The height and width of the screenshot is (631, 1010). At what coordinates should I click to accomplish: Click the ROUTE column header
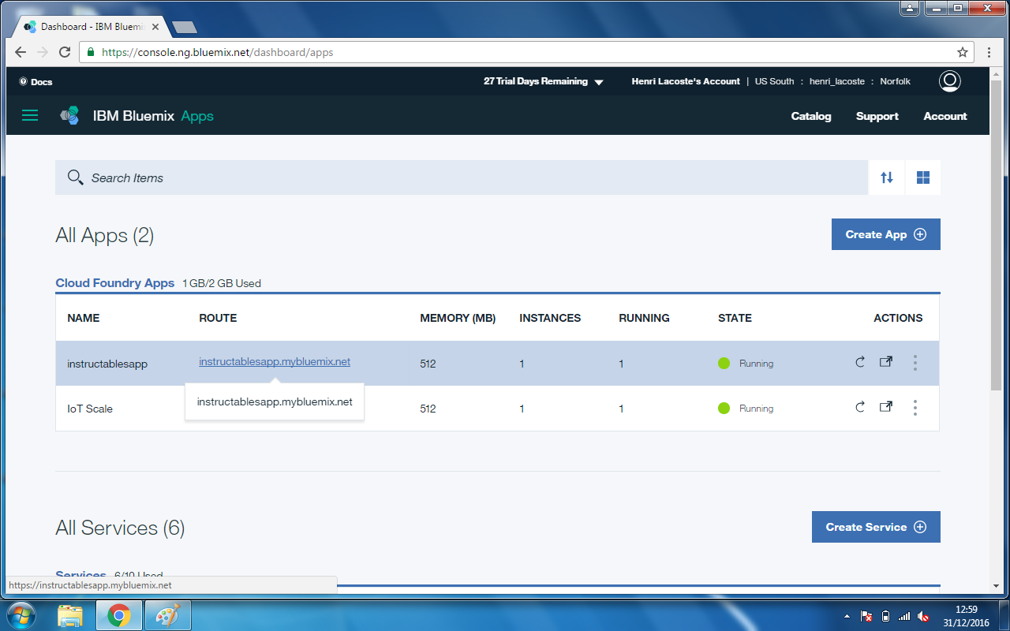[x=218, y=318]
